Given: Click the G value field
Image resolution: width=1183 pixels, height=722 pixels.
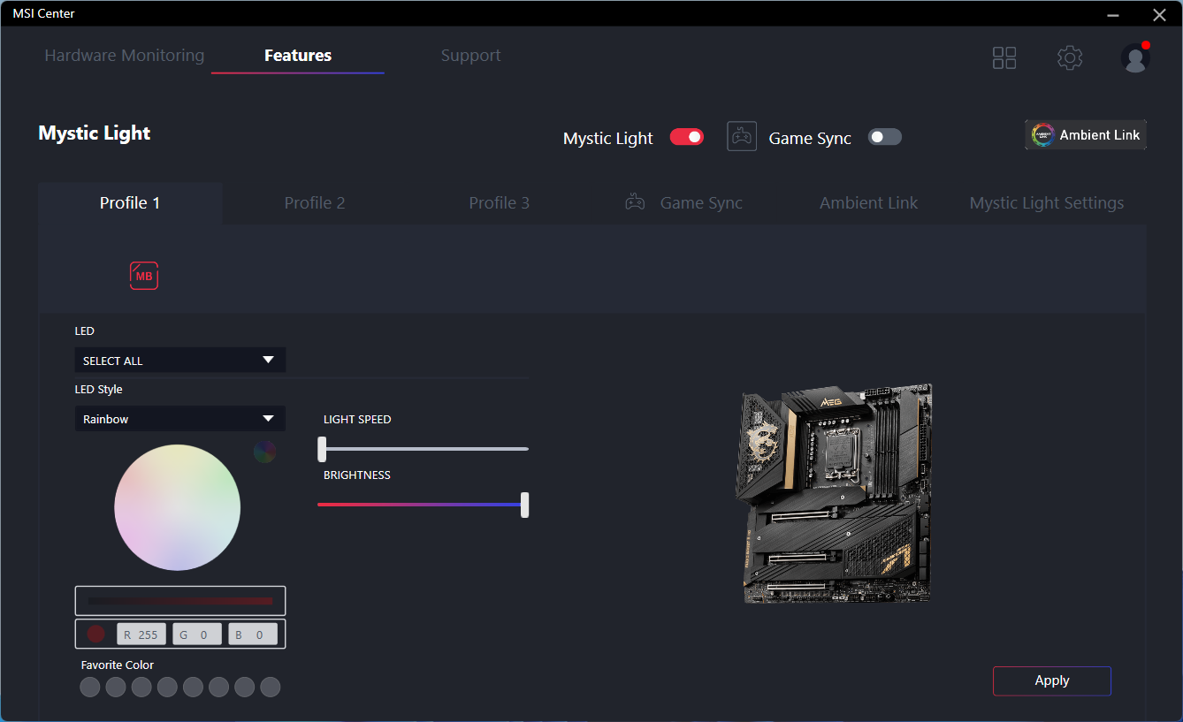Looking at the screenshot, I should (197, 635).
